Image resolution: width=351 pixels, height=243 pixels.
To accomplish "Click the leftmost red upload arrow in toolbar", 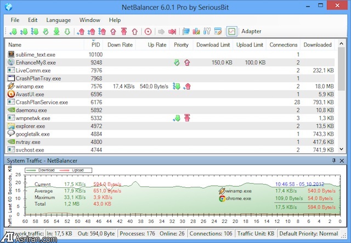I will 82,31.
